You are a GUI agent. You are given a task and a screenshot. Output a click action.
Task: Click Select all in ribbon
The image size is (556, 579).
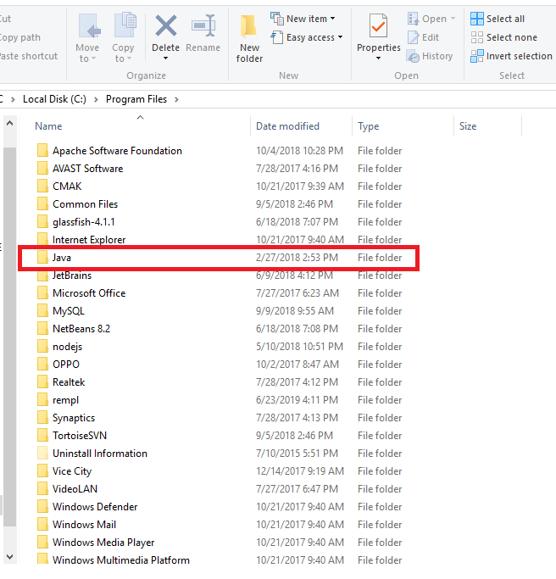[498, 19]
